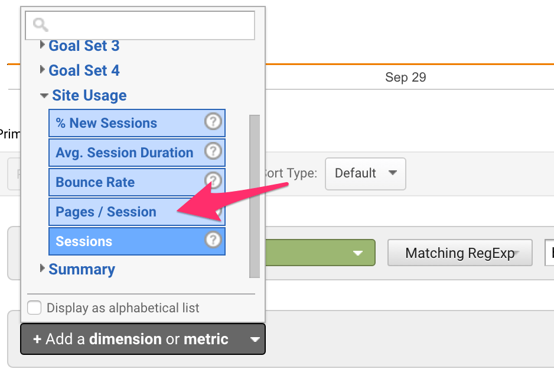This screenshot has height=375, width=554.
Task: Select the Pages / Session metric
Action: tap(137, 212)
